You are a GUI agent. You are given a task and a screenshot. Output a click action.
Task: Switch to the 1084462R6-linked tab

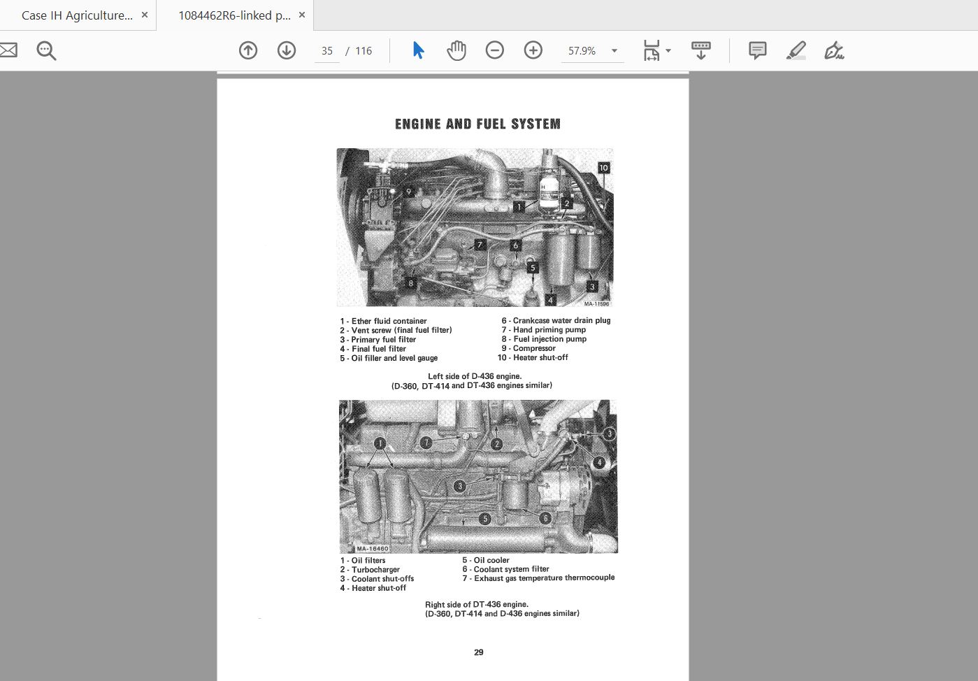click(234, 15)
